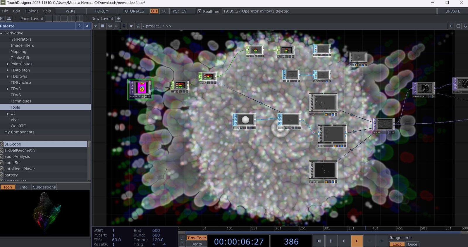Click the home network icon in path bar
This screenshot has width=468, height=247.
pyautogui.click(x=138, y=26)
